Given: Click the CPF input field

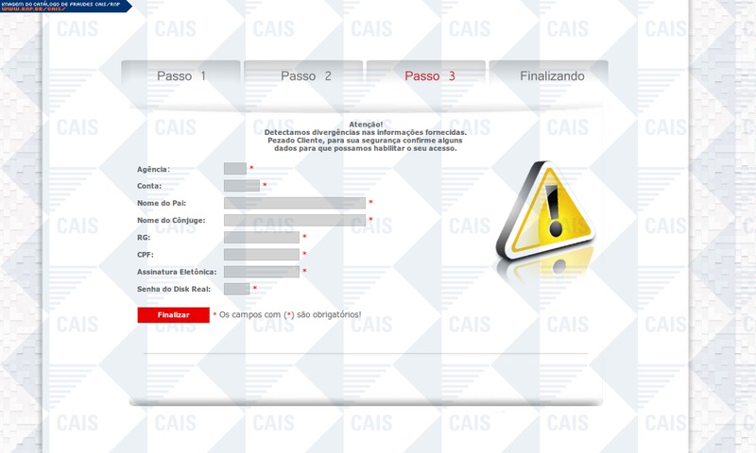Looking at the screenshot, I should pos(262,255).
